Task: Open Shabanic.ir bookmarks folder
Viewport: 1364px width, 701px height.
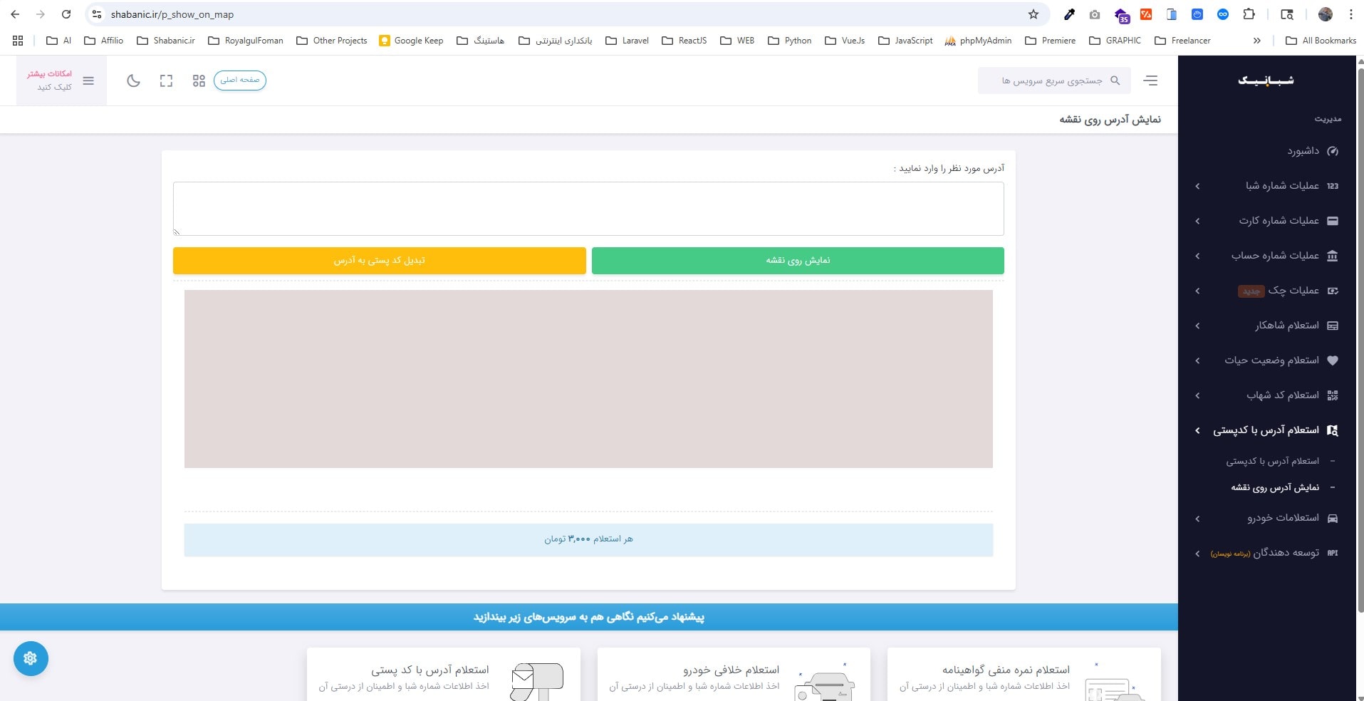Action: coord(166,41)
